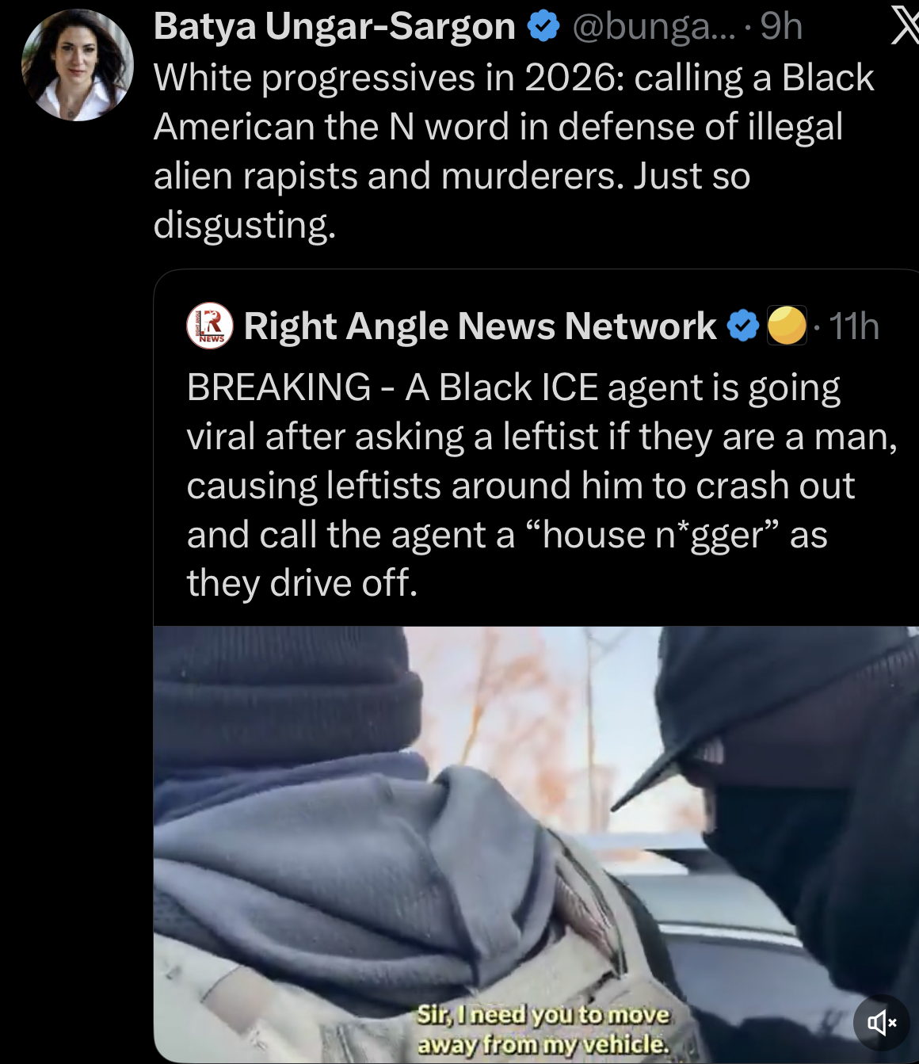This screenshot has height=1064, width=919.
Task: Click the video subtitle caption text
Action: [x=543, y=1029]
